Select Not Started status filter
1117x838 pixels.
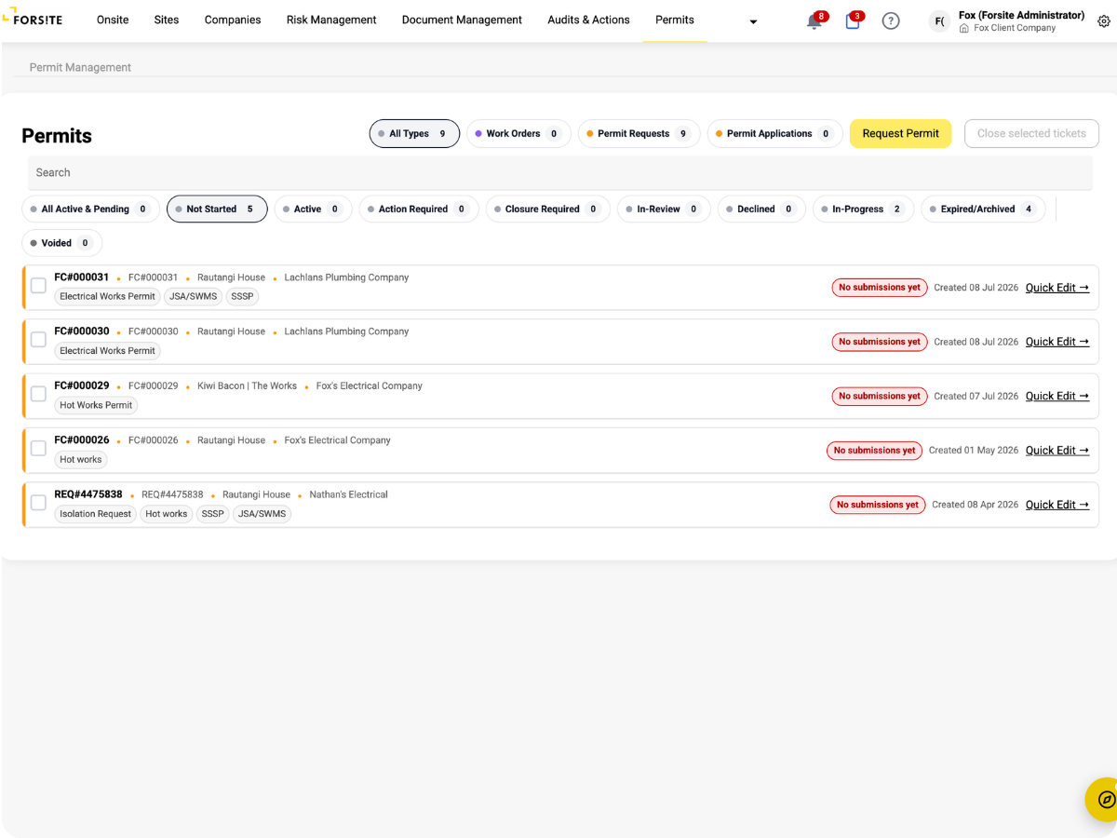click(217, 209)
